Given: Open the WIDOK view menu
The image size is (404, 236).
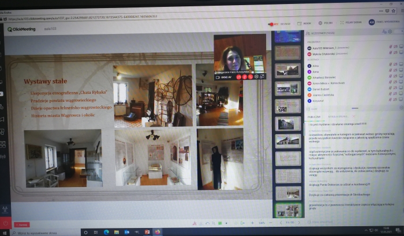Looking at the screenshot, I should [x=306, y=24].
